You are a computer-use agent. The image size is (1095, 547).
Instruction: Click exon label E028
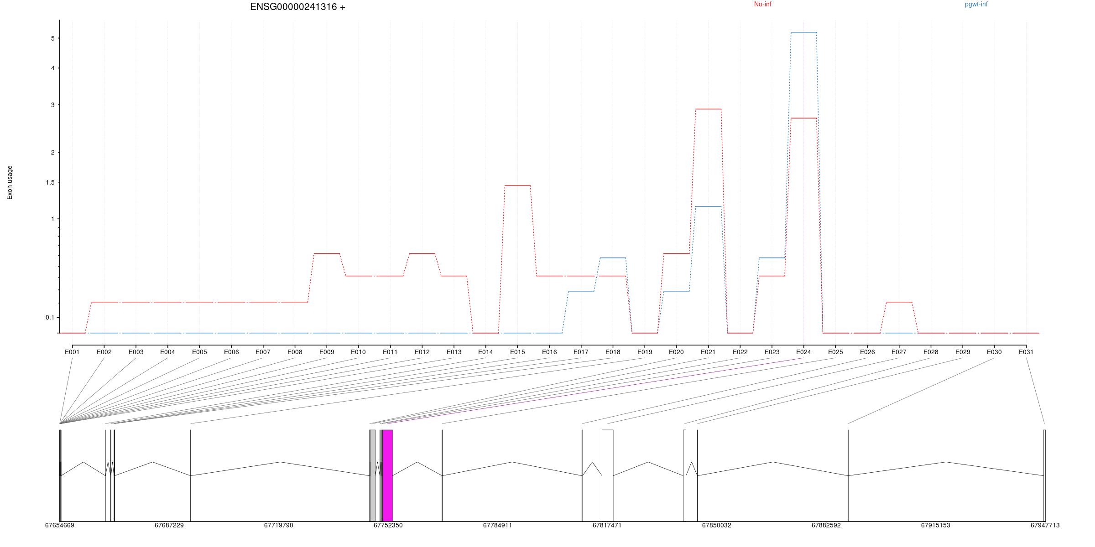click(x=931, y=352)
